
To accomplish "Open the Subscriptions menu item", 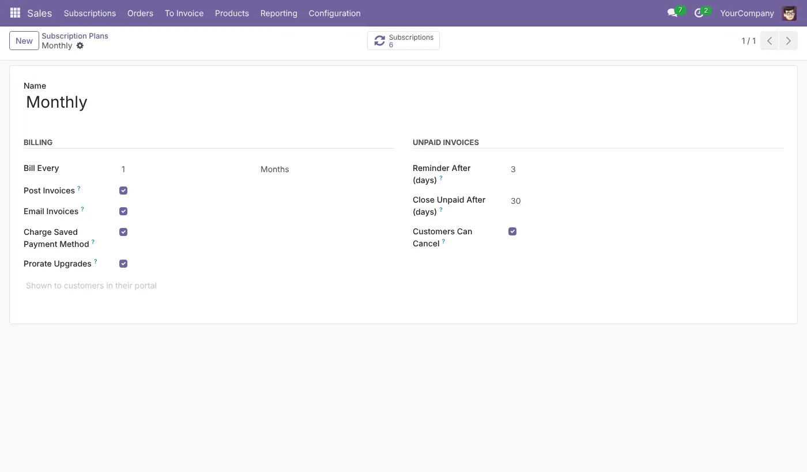I will coord(90,13).
